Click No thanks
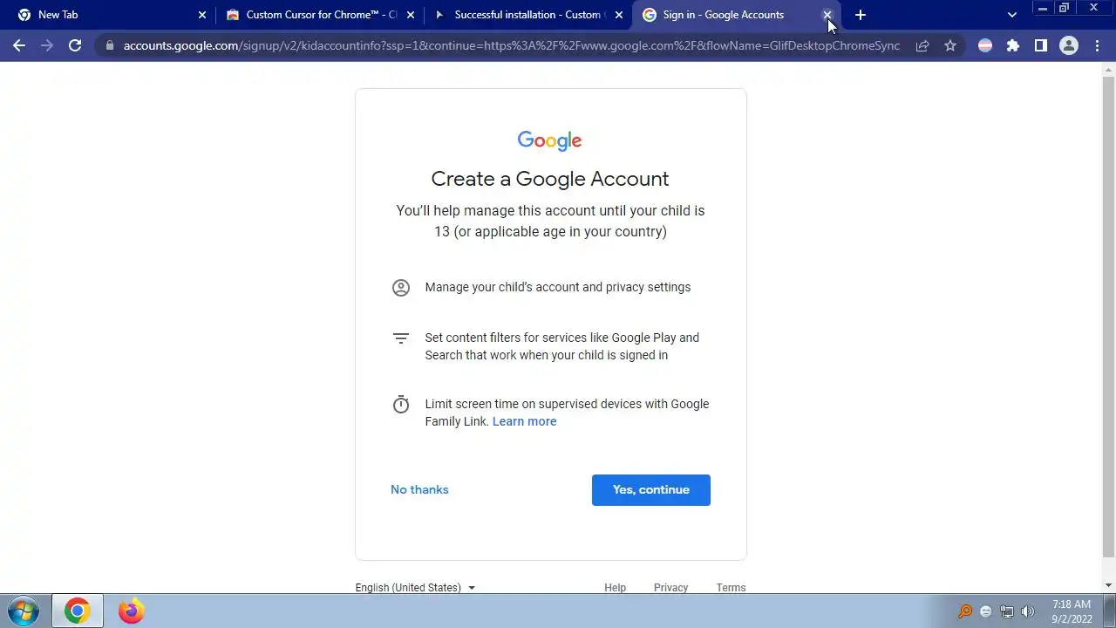Screen dimensions: 1116x628 [419, 490]
